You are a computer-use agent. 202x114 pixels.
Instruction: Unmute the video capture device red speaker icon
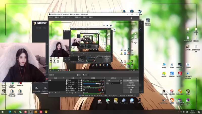[99, 90]
